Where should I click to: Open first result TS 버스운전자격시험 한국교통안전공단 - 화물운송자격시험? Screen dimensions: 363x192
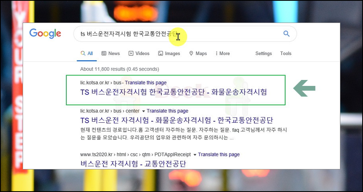coord(174,92)
